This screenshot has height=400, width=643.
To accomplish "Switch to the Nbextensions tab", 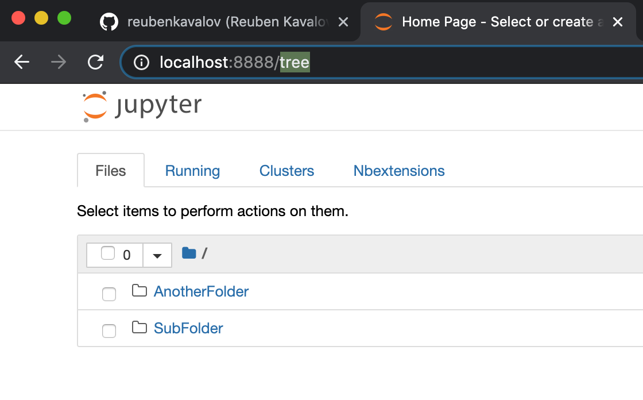I will click(398, 171).
